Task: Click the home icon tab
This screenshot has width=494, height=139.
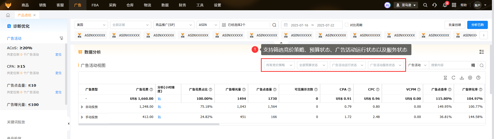Action: (x=8, y=15)
